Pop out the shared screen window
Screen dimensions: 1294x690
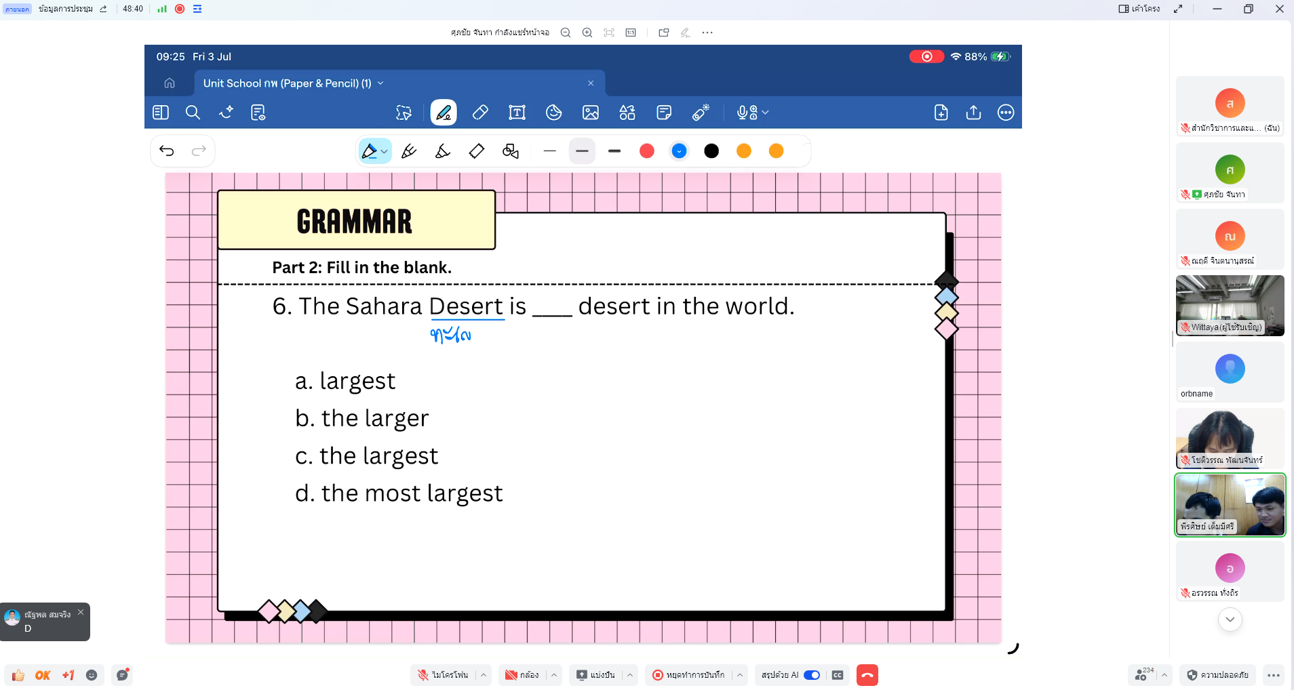click(x=664, y=33)
